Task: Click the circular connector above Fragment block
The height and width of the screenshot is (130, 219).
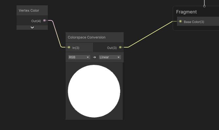Action: pyautogui.click(x=204, y=6)
